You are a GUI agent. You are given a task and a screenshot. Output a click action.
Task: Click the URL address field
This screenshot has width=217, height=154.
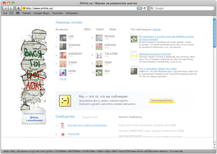tap(80, 8)
